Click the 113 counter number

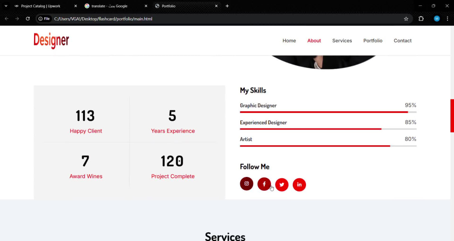click(x=85, y=116)
